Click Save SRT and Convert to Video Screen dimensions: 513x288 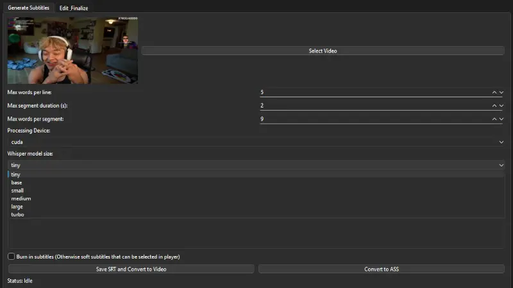131,269
